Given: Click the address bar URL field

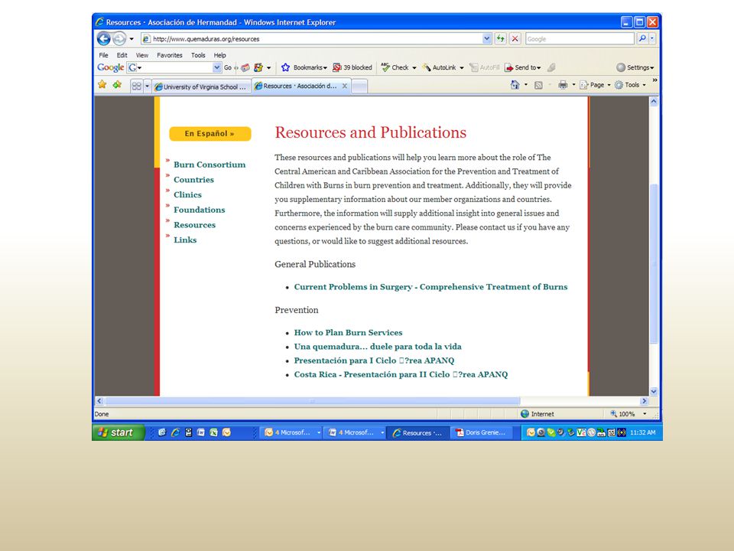Looking at the screenshot, I should tap(311, 39).
